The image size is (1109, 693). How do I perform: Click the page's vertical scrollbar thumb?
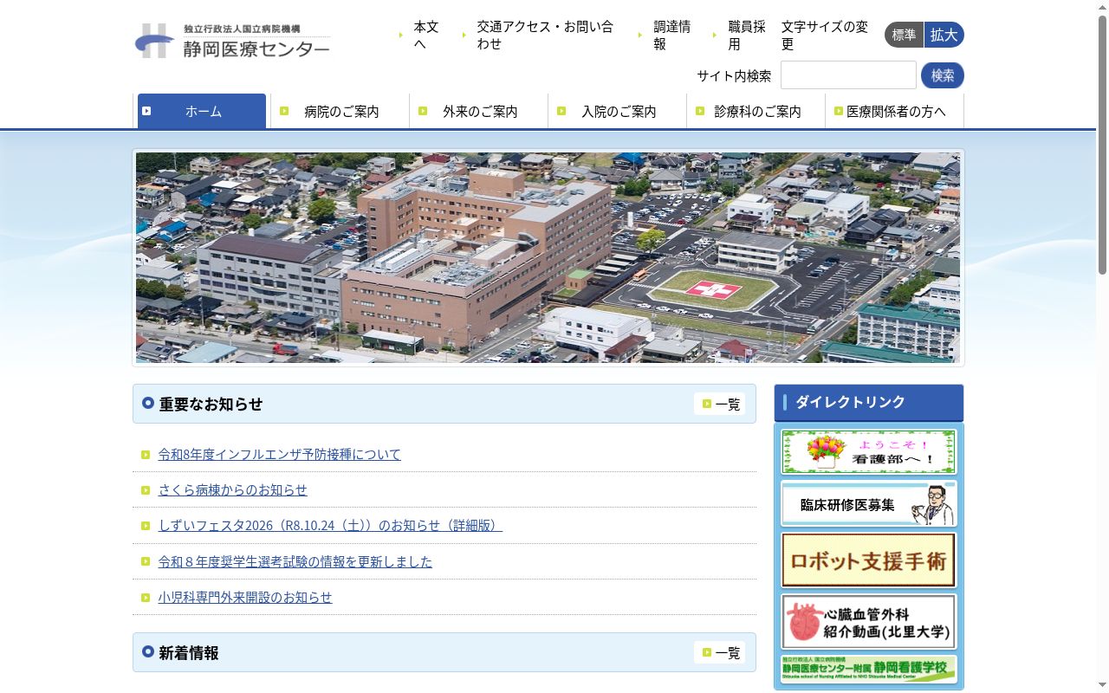(1102, 146)
